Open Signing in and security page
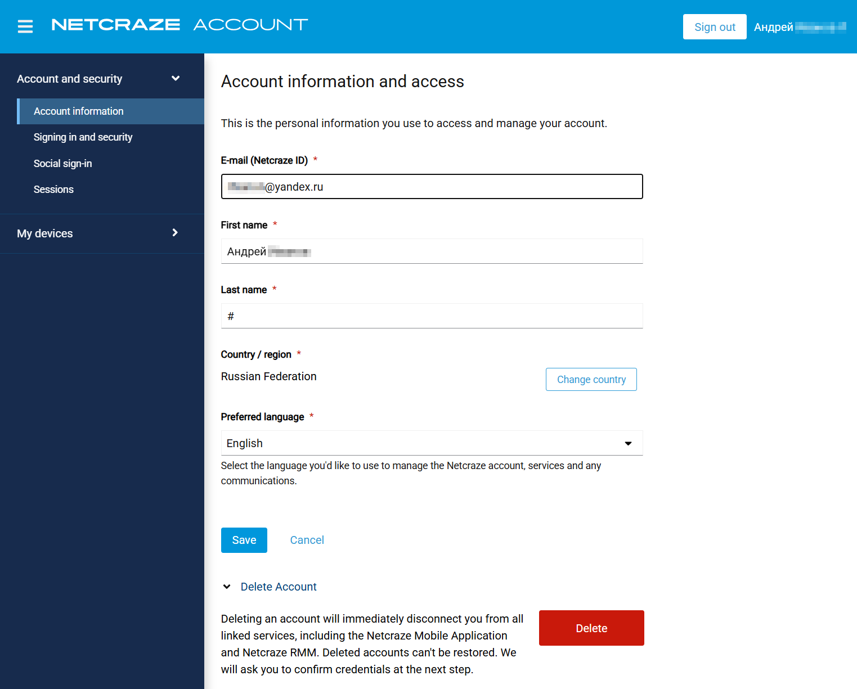857x689 pixels. click(x=83, y=137)
